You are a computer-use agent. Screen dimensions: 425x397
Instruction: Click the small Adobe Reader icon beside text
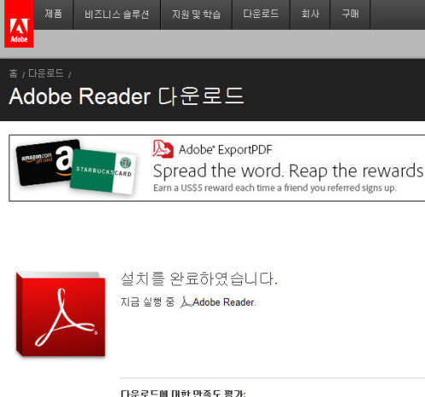point(186,302)
